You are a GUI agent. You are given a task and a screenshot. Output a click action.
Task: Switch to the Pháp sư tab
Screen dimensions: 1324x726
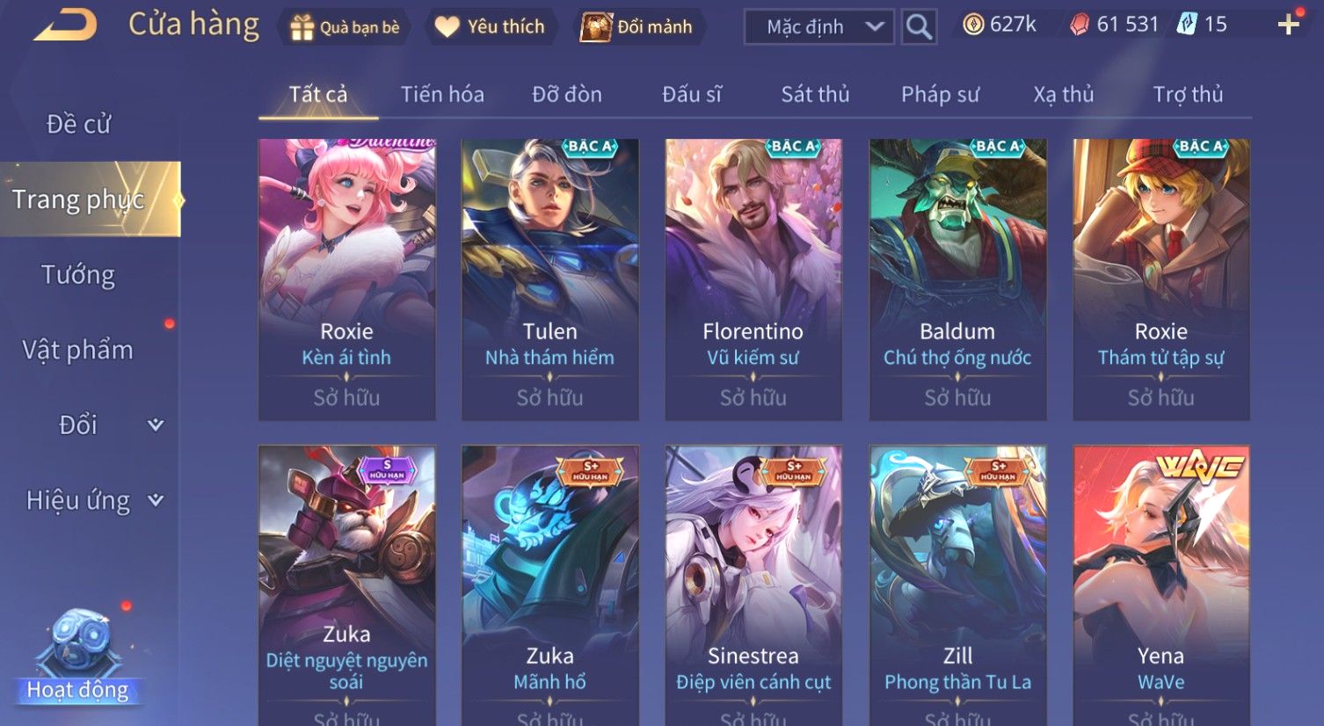click(x=940, y=94)
